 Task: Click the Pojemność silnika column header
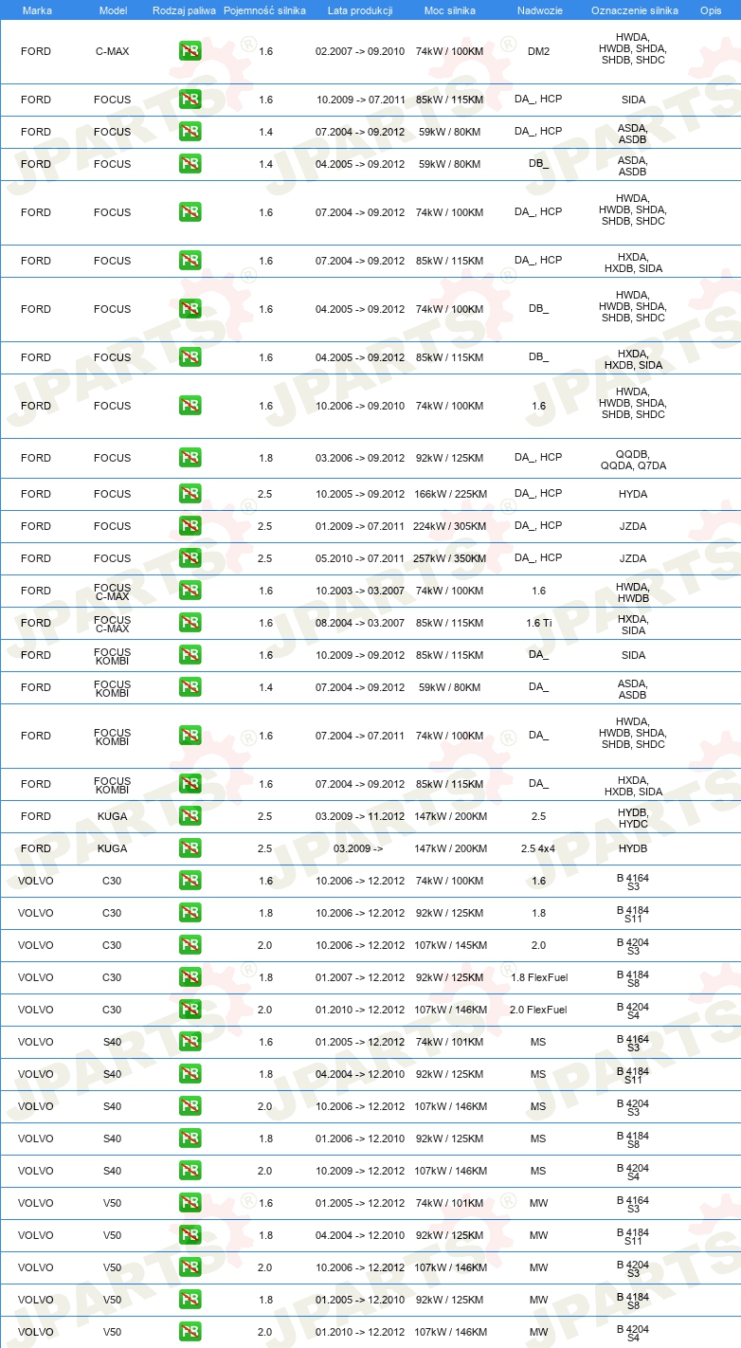265,9
